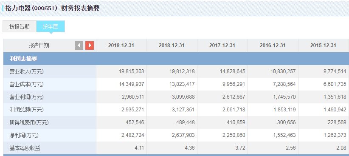Click the EPS value 4.36
The height and width of the screenshot is (156, 349).
pyautogui.click(x=190, y=148)
